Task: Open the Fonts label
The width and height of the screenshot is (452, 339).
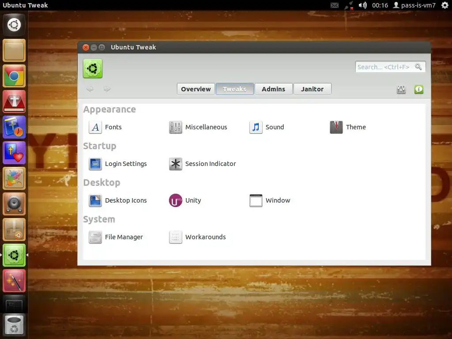Action: [x=113, y=127]
